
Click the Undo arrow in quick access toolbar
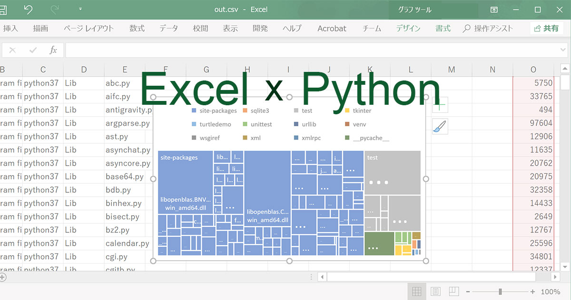click(28, 10)
